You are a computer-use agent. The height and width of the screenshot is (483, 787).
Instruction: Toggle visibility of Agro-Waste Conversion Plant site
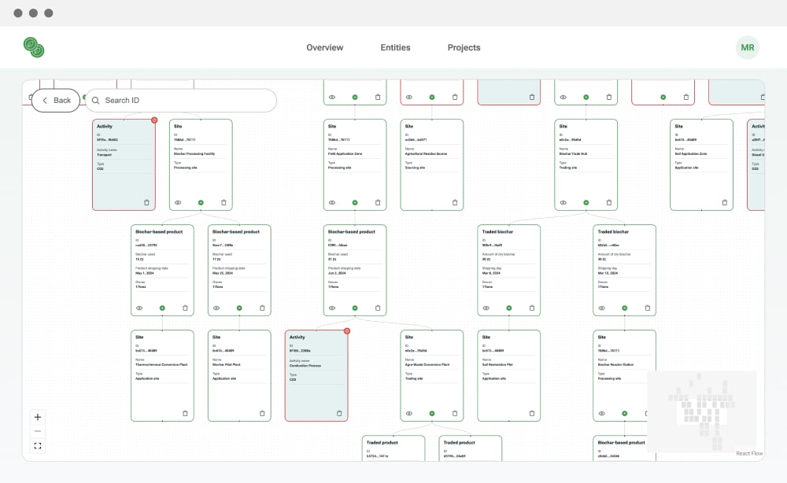coord(409,413)
